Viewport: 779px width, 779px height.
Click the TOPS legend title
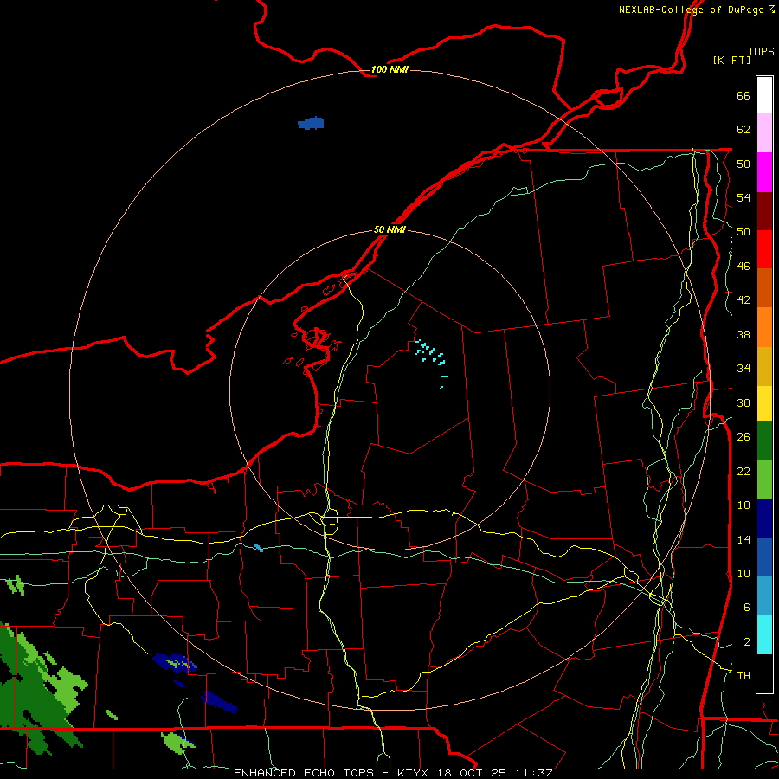pyautogui.click(x=761, y=51)
